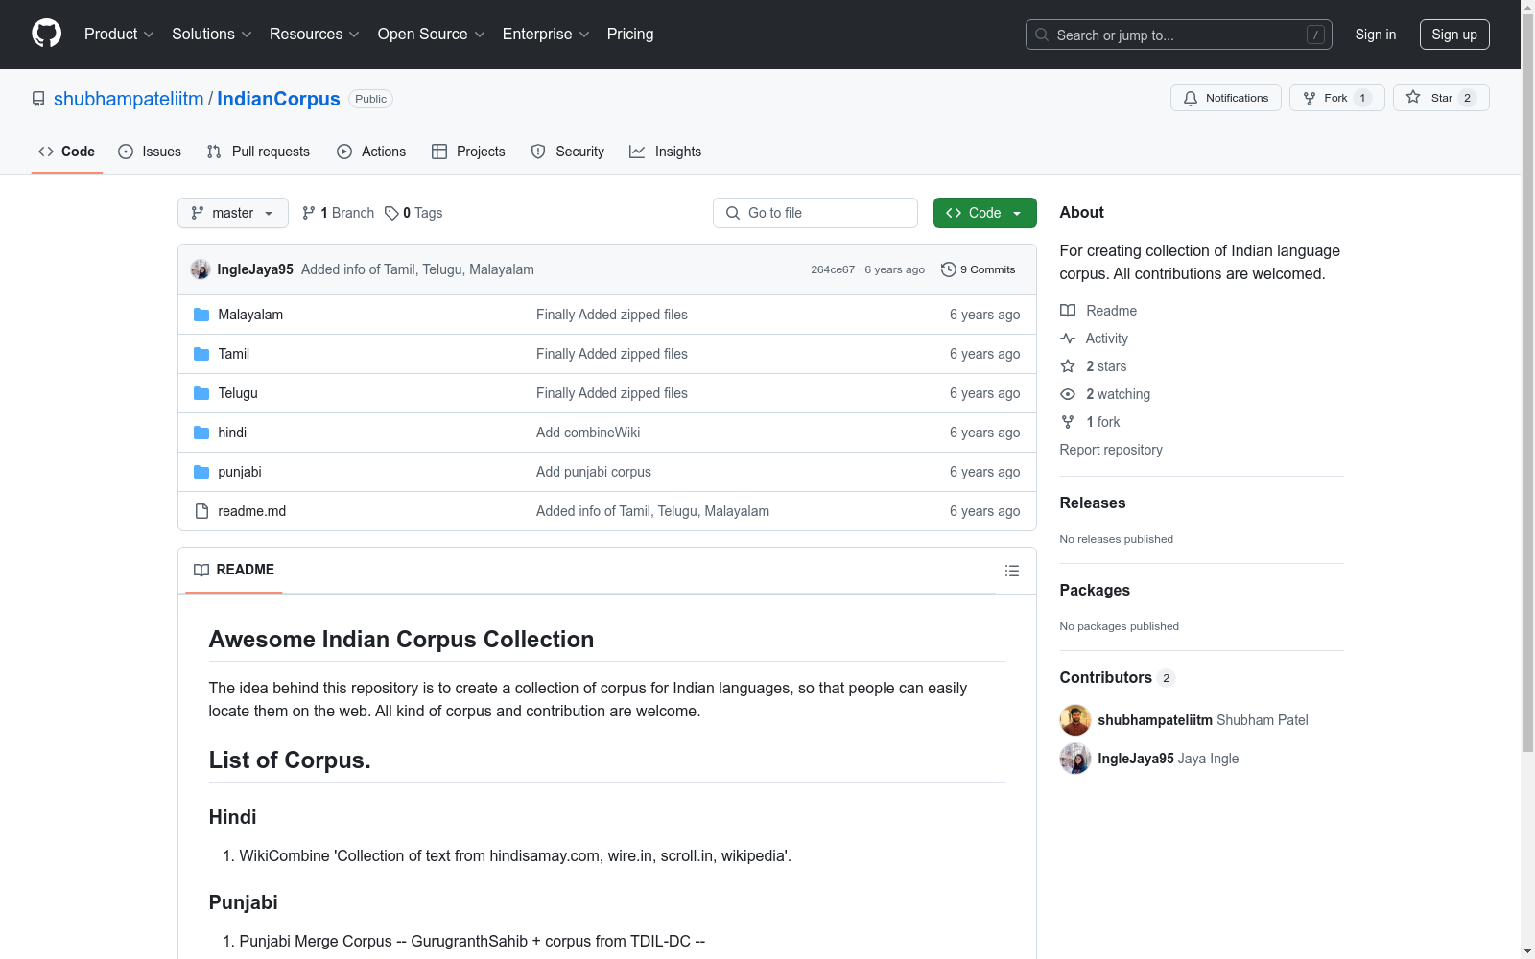Screen dimensions: 1535x959
Task: Open the Releases heading link
Action: click(x=1093, y=503)
